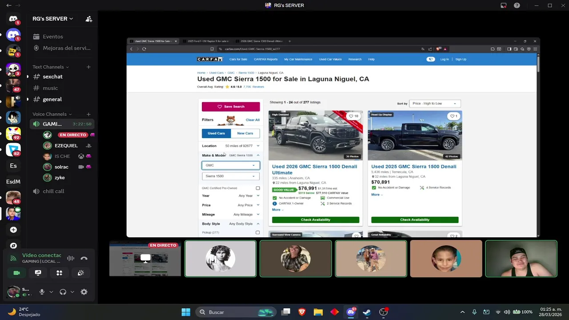Screen dimensions: 569x320
Task: Click the create voice channel plus icon
Action: tap(88, 114)
